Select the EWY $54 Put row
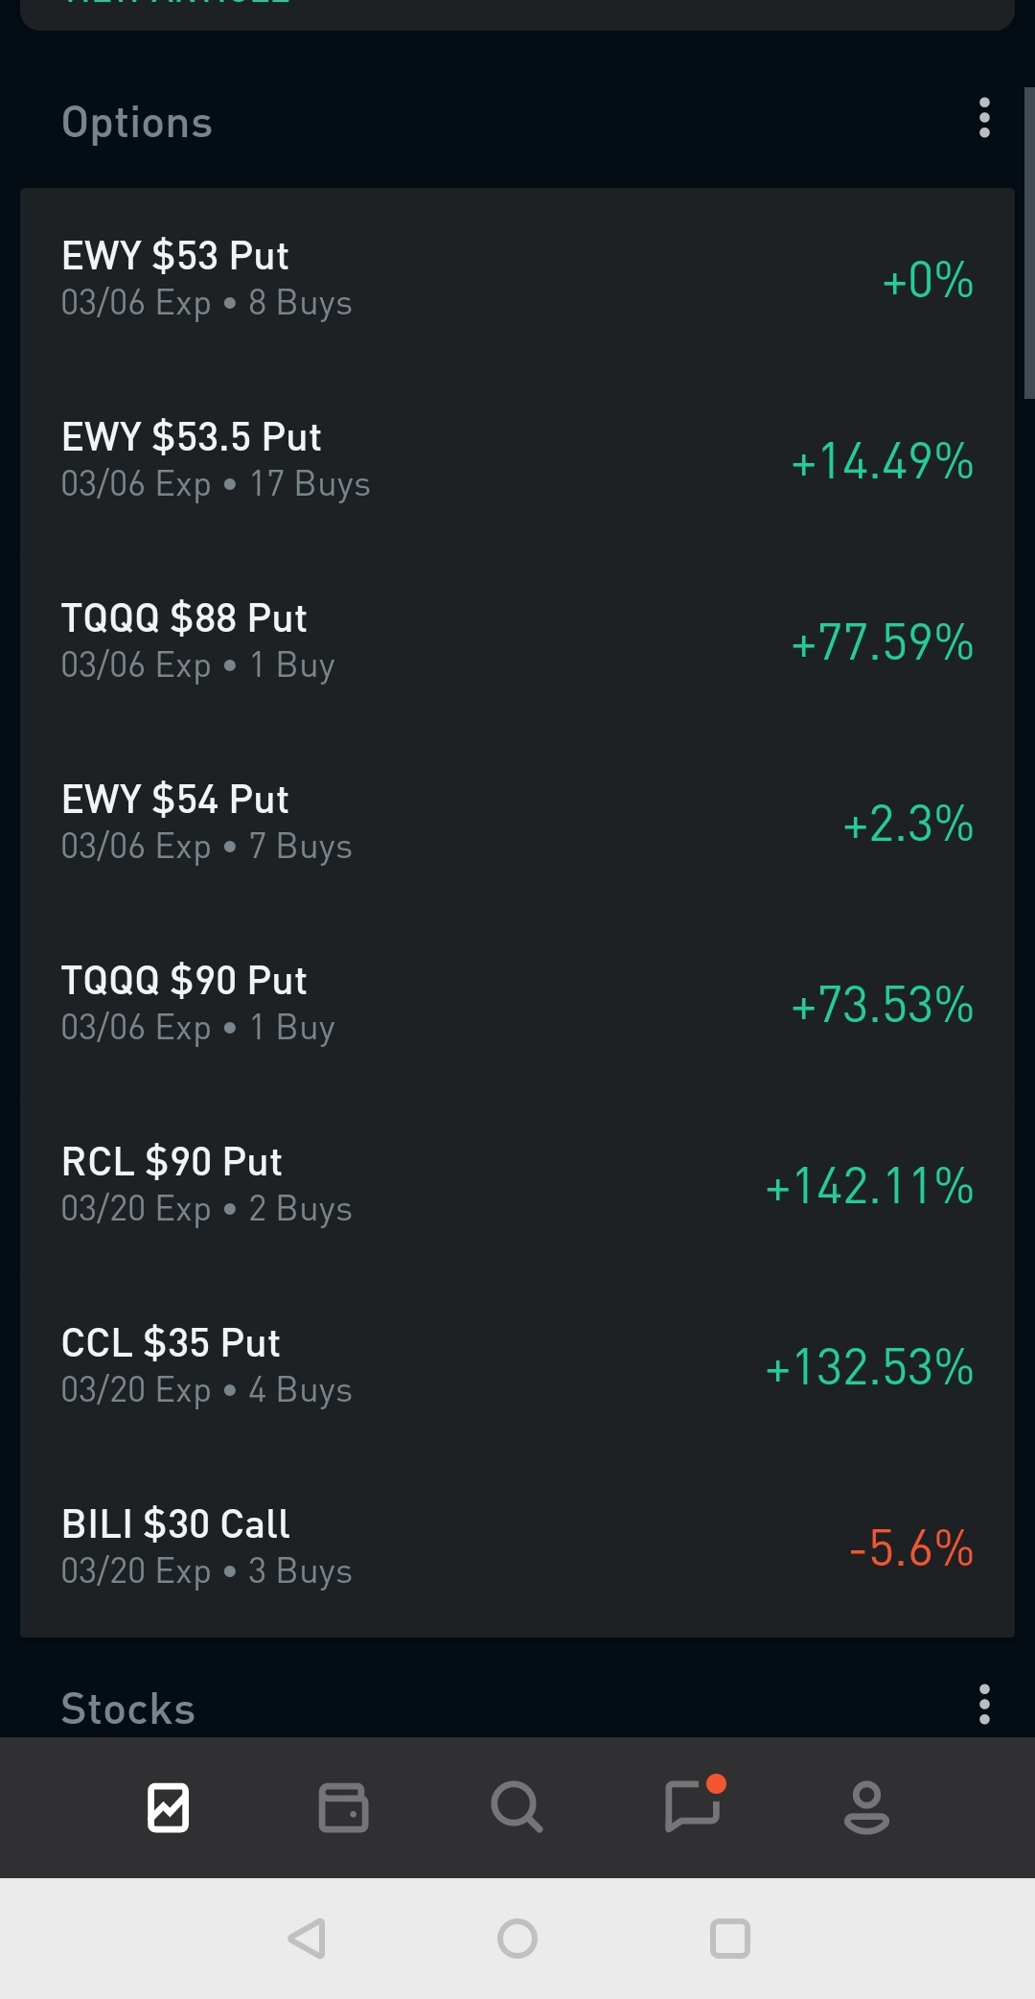 (517, 823)
